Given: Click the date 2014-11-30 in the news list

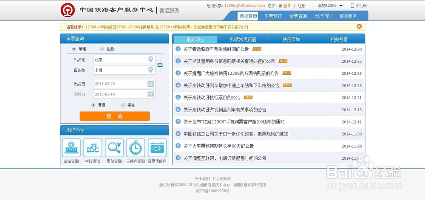Looking at the screenshot, I should click(351, 134).
